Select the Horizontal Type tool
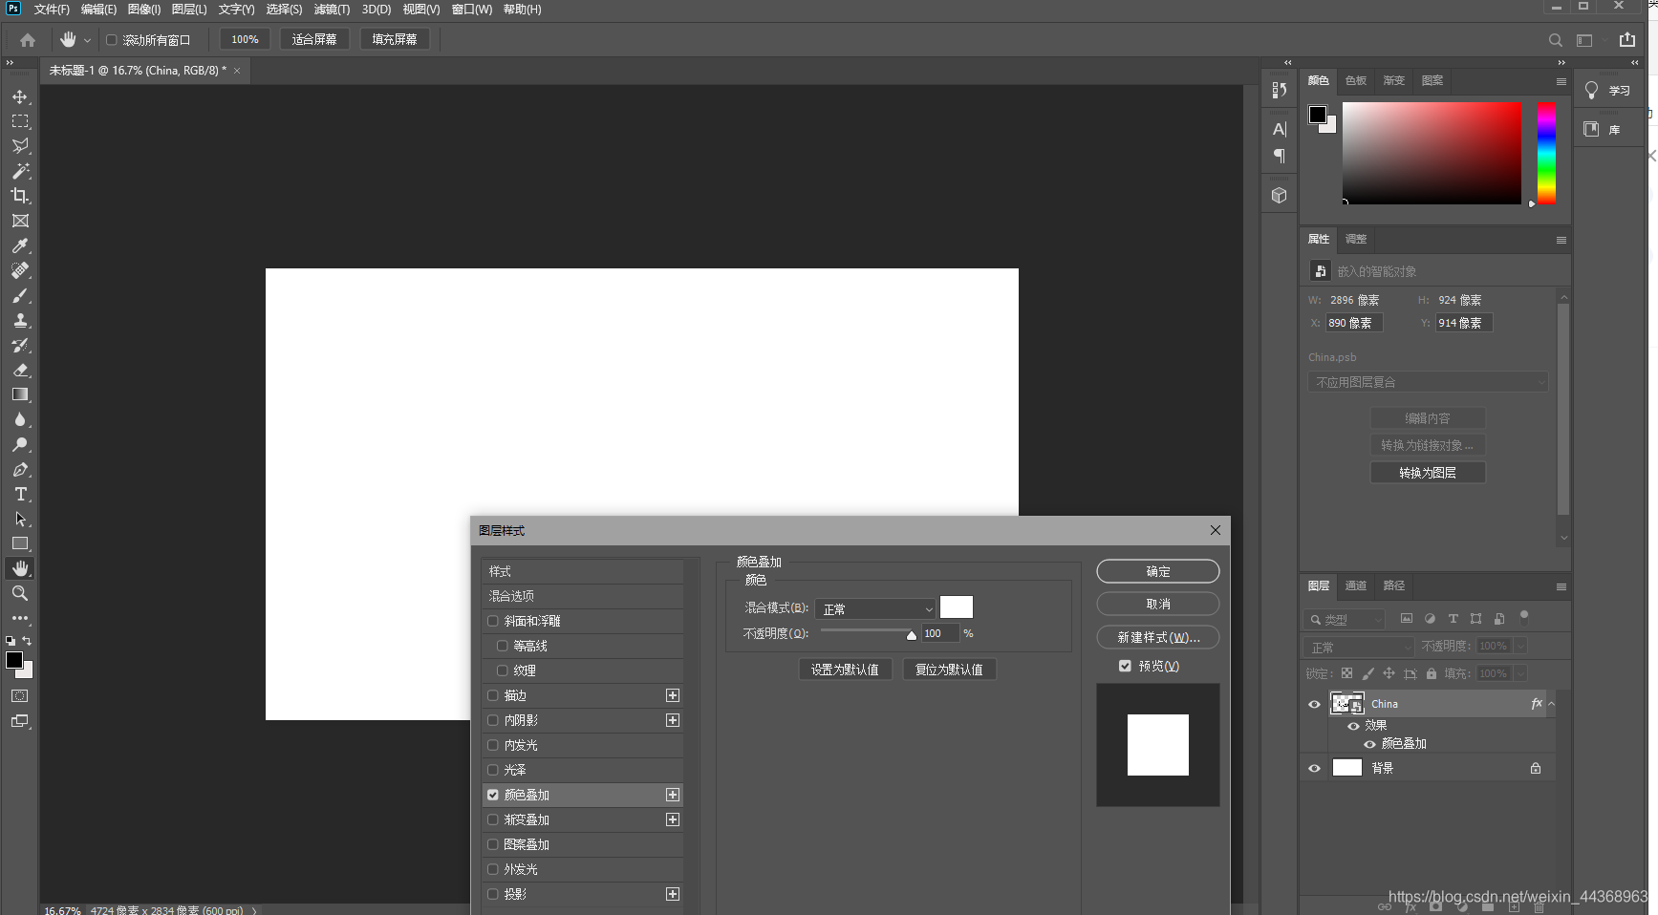The width and height of the screenshot is (1658, 915). (x=20, y=494)
